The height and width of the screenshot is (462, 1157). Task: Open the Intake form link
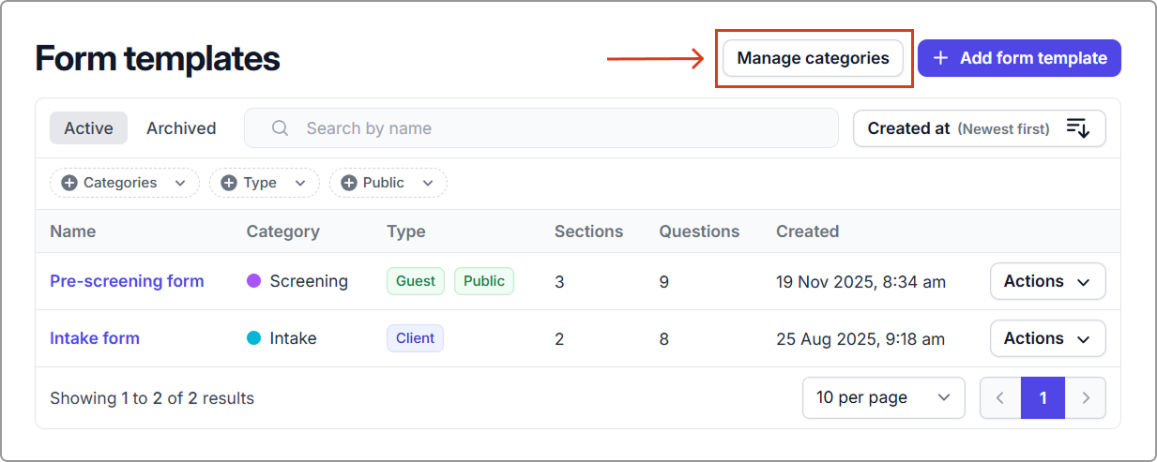[x=95, y=338]
